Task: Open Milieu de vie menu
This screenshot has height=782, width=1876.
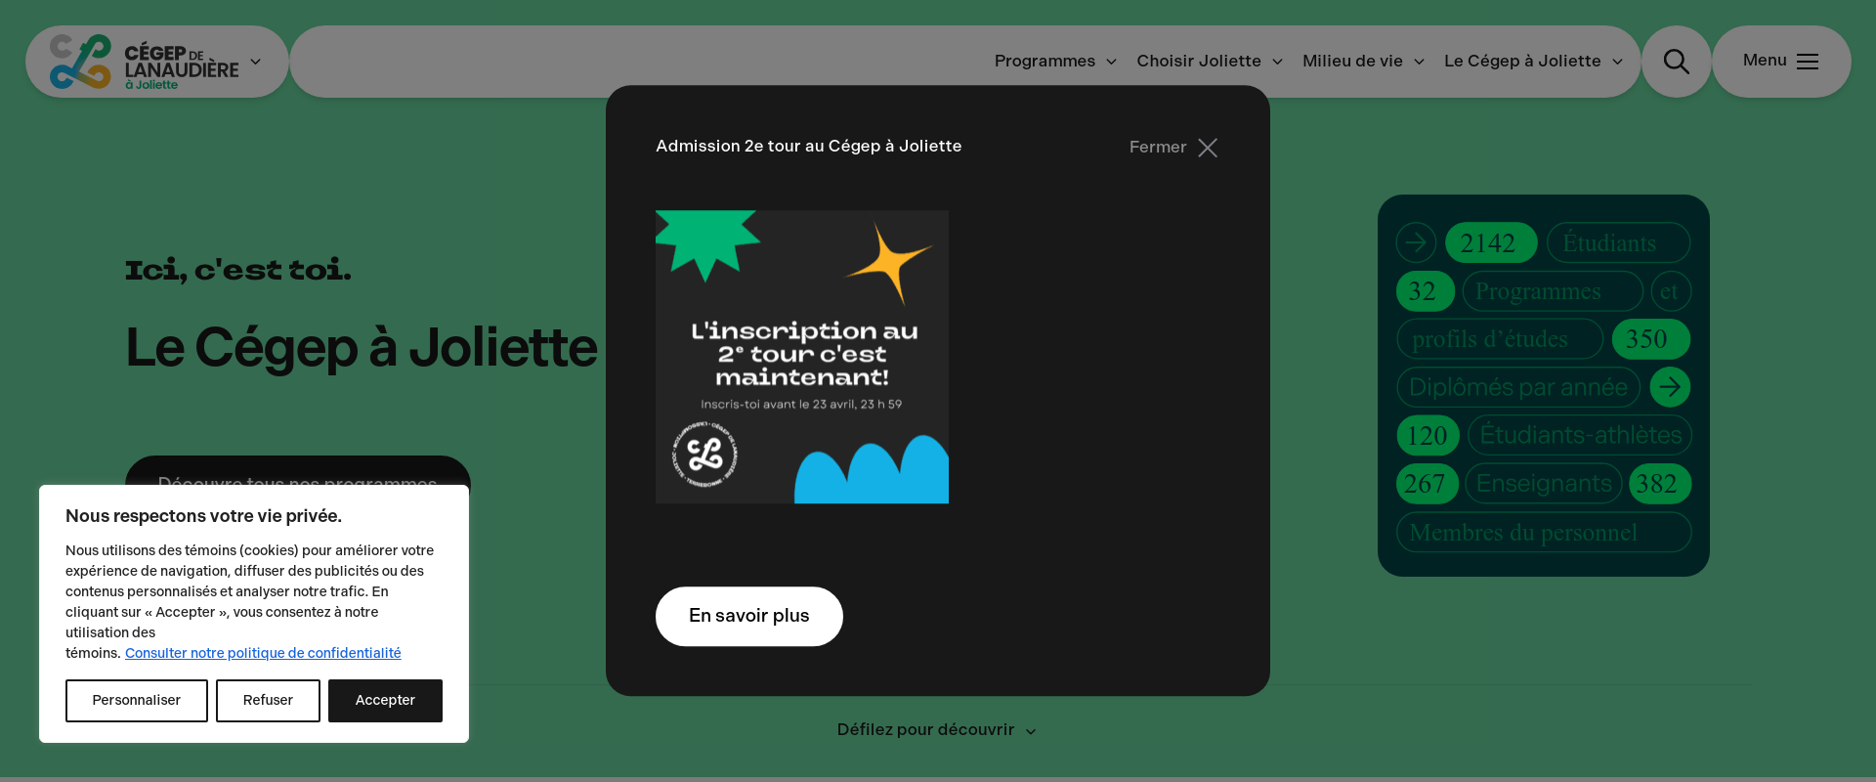Action: [1362, 62]
